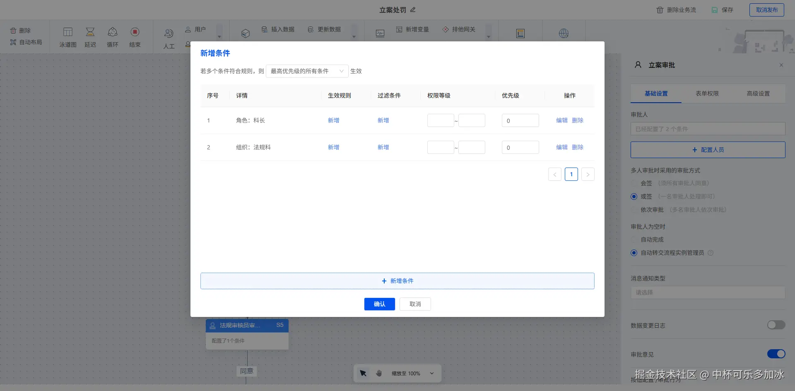Switch to the 高级设置 tab
Viewport: 795px width, 391px height.
tap(758, 94)
